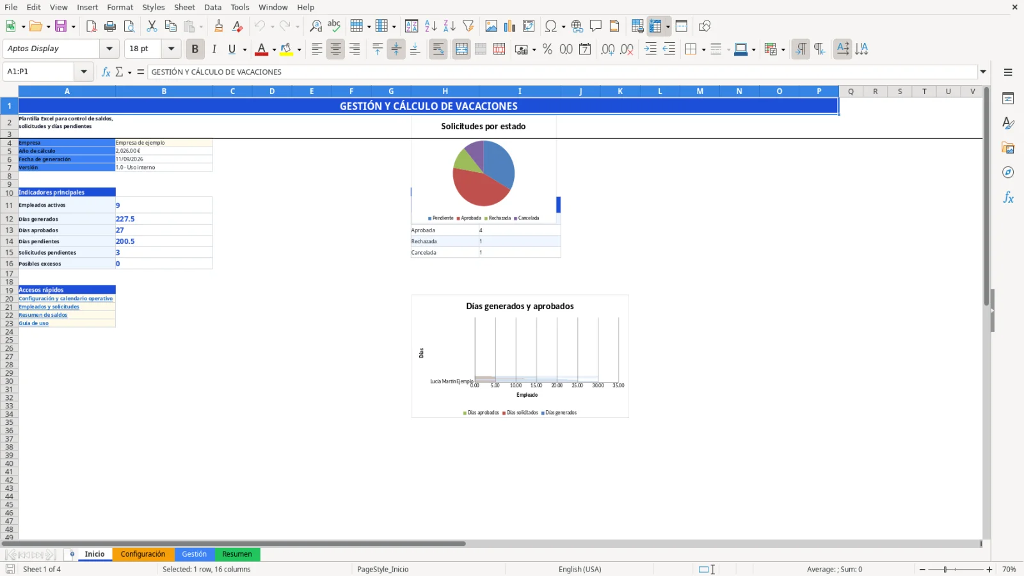Click the zoom slider in status bar
1024x576 pixels.
[x=956, y=570]
